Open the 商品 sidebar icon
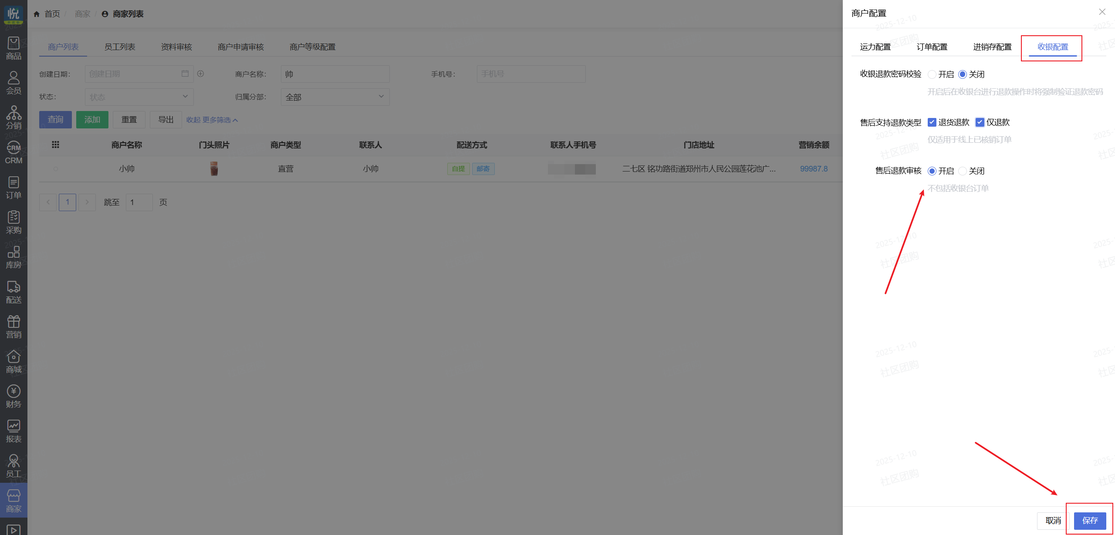 tap(14, 48)
